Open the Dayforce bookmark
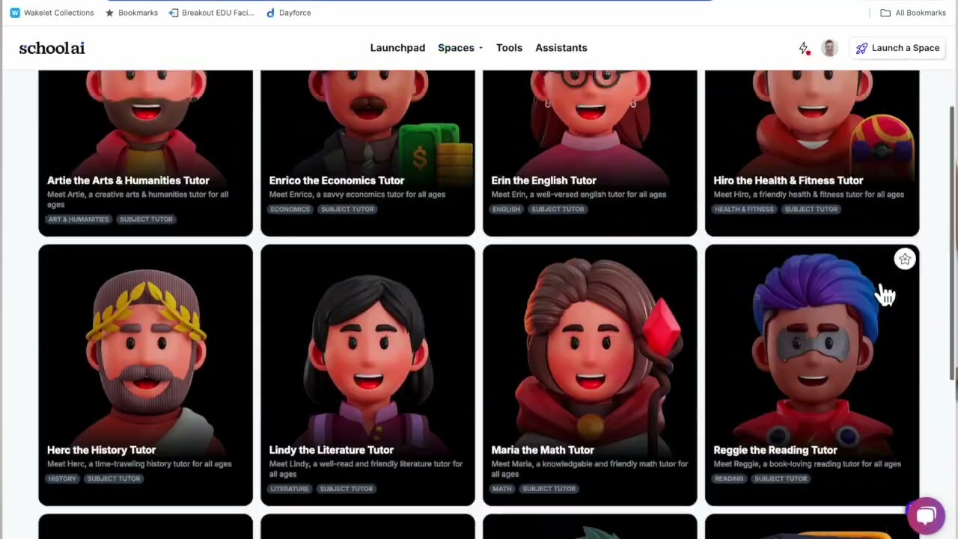Image resolution: width=958 pixels, height=539 pixels. 288,13
